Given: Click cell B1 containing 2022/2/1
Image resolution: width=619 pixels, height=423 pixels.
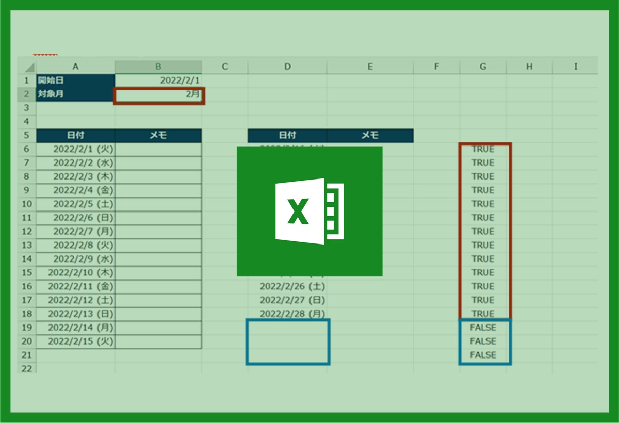Looking at the screenshot, I should [x=158, y=80].
